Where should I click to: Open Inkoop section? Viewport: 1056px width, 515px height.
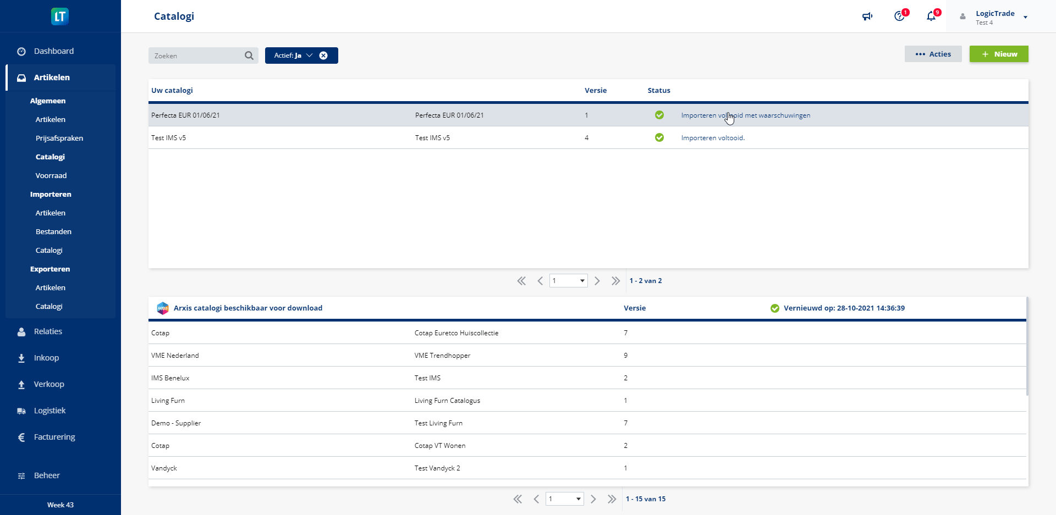tap(46, 358)
